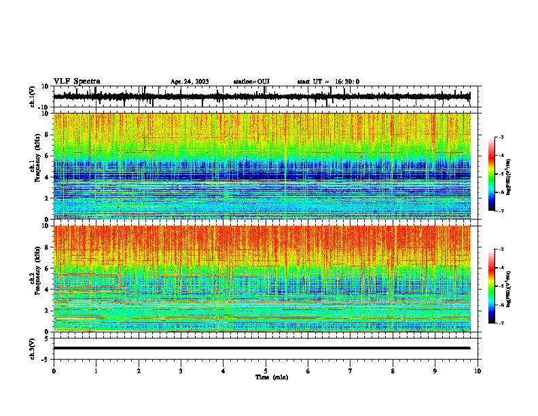
Task: Select the date label "Apr. 24, 2023"
Action: (x=190, y=82)
